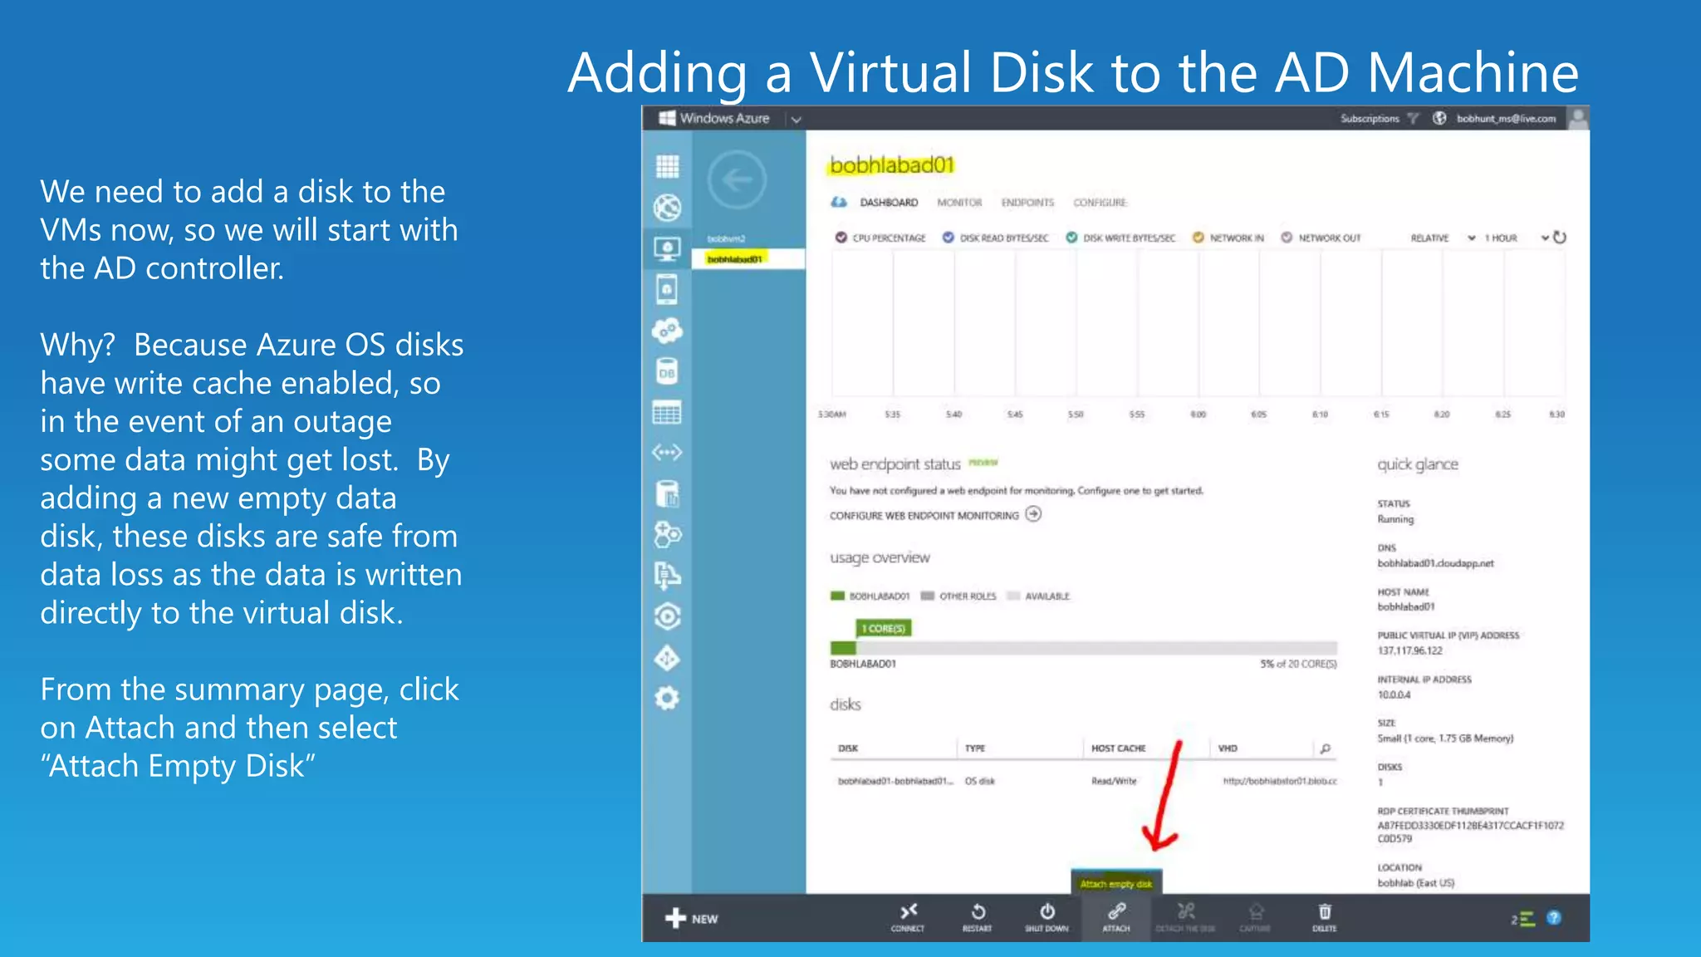Sort by the Disk column header
The width and height of the screenshot is (1701, 957).
(x=848, y=748)
